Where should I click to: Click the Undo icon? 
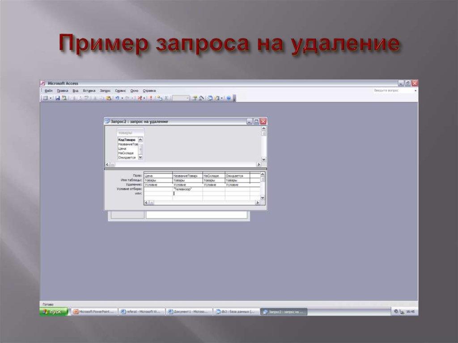117,97
